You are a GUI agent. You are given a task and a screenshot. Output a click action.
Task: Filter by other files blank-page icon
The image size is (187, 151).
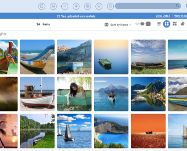110,6
